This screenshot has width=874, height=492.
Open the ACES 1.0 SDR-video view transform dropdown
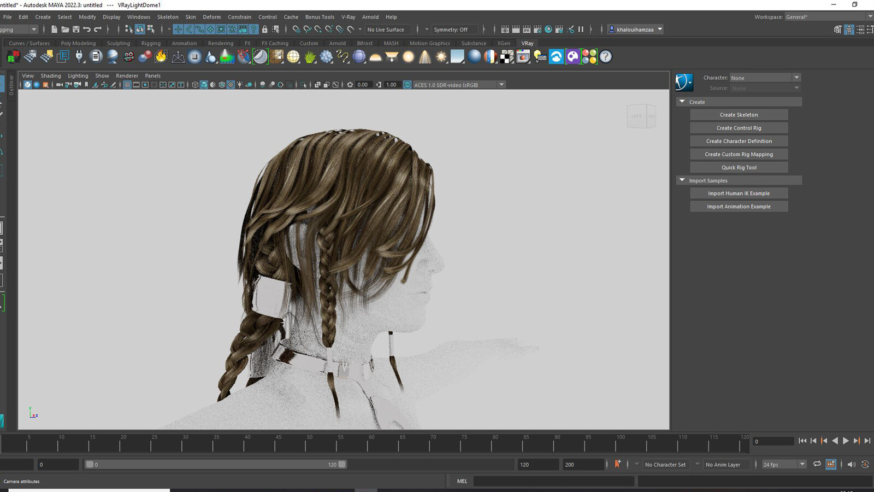point(459,85)
